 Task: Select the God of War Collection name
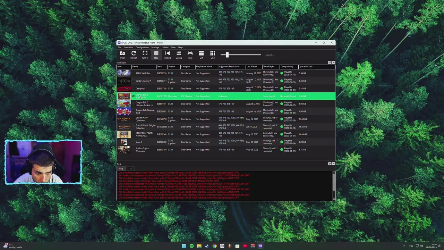pos(142,119)
